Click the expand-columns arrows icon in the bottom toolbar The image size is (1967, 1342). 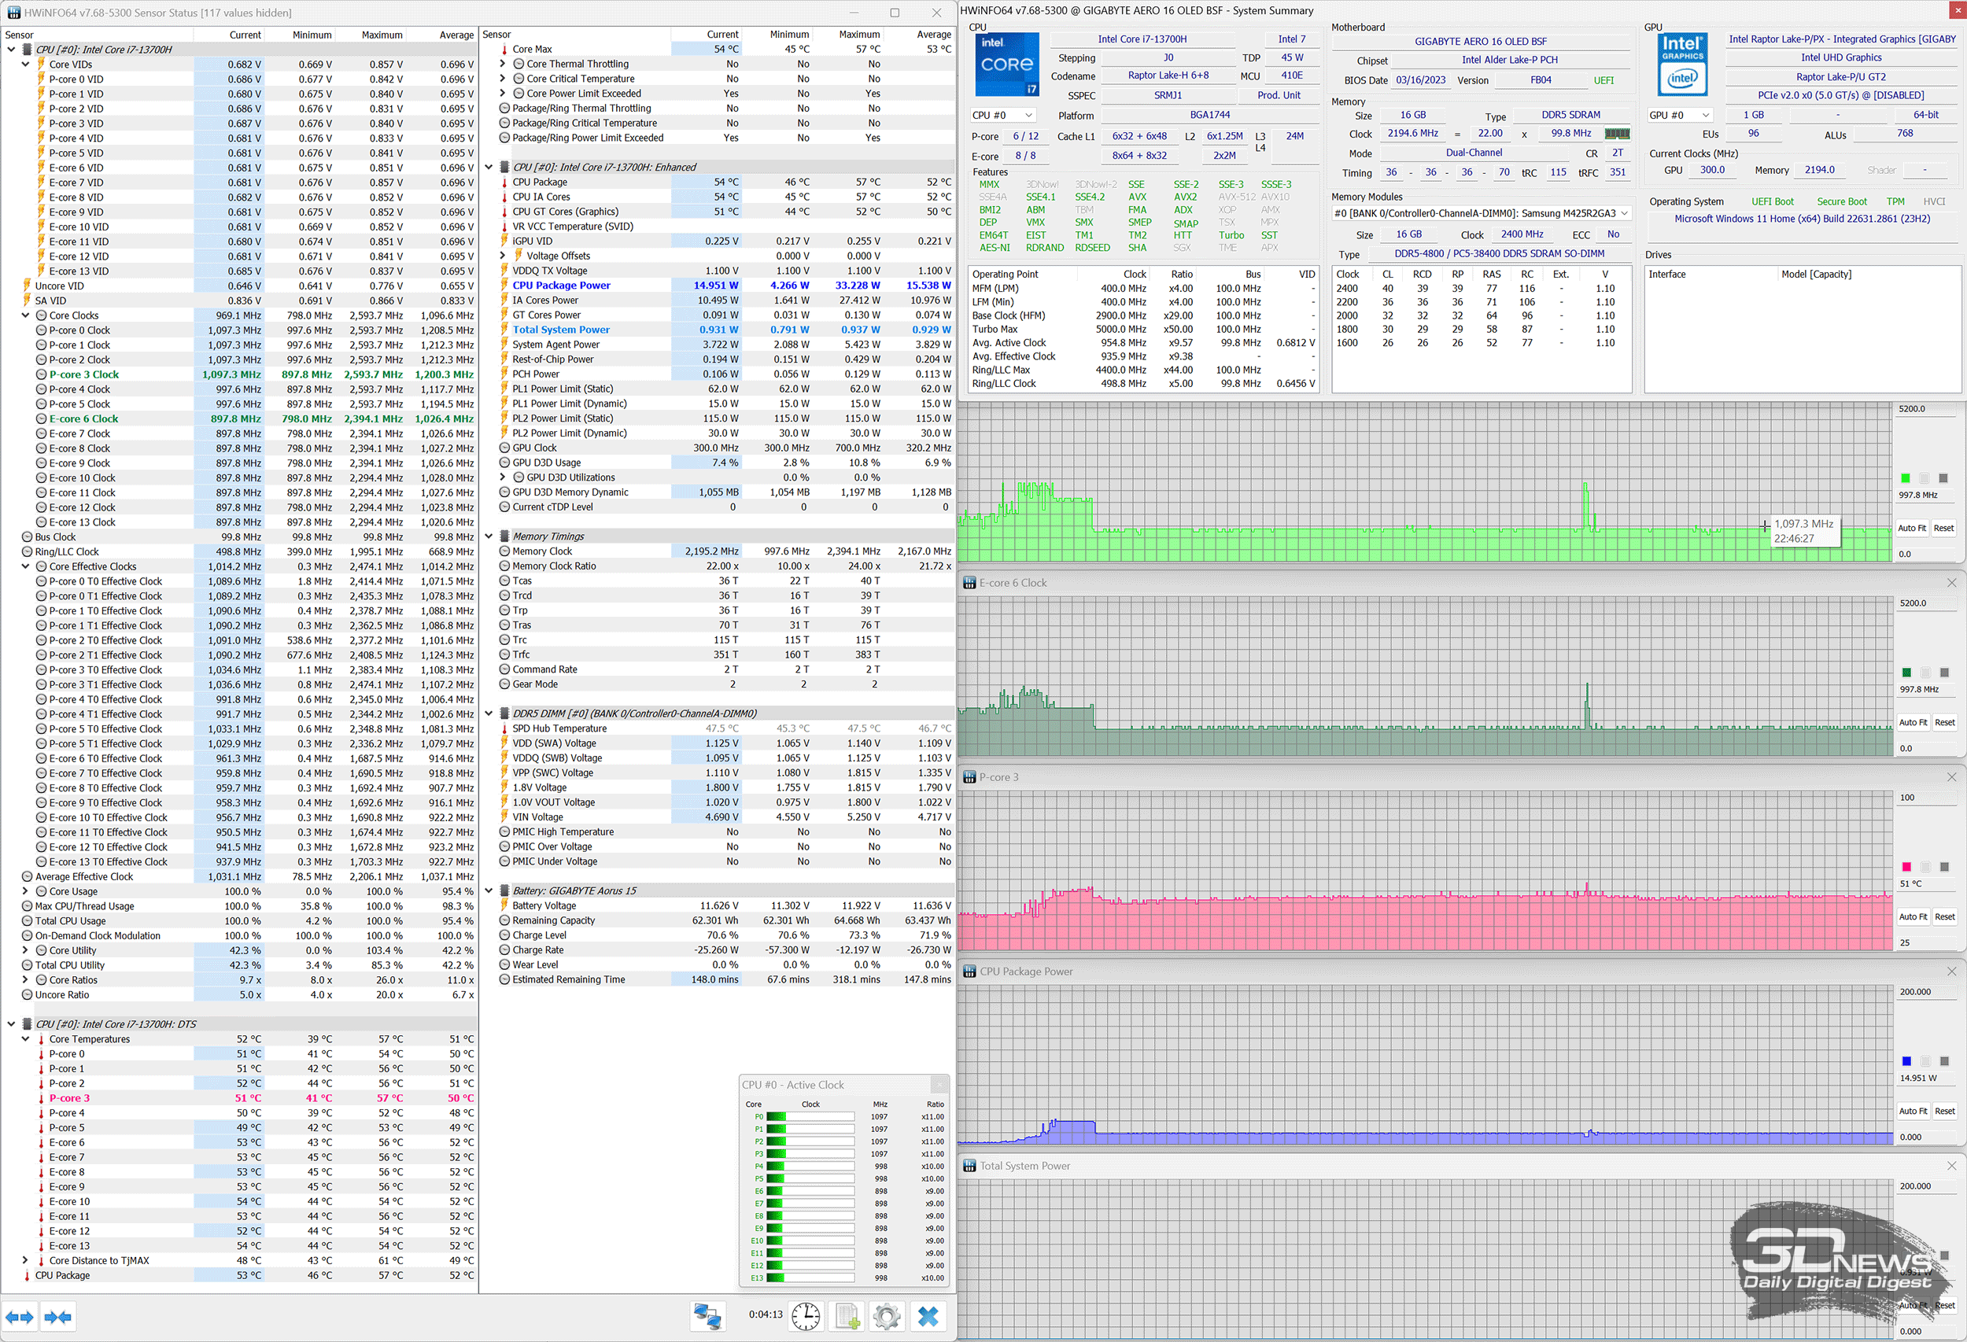click(20, 1317)
